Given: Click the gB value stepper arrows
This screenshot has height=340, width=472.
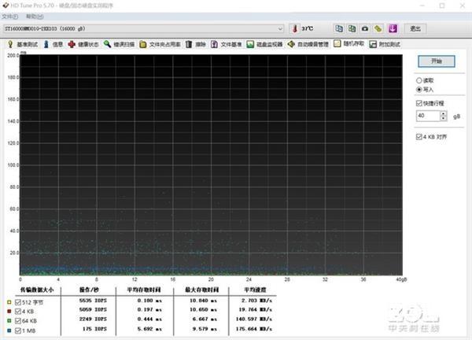Looking at the screenshot, I should tap(444, 116).
